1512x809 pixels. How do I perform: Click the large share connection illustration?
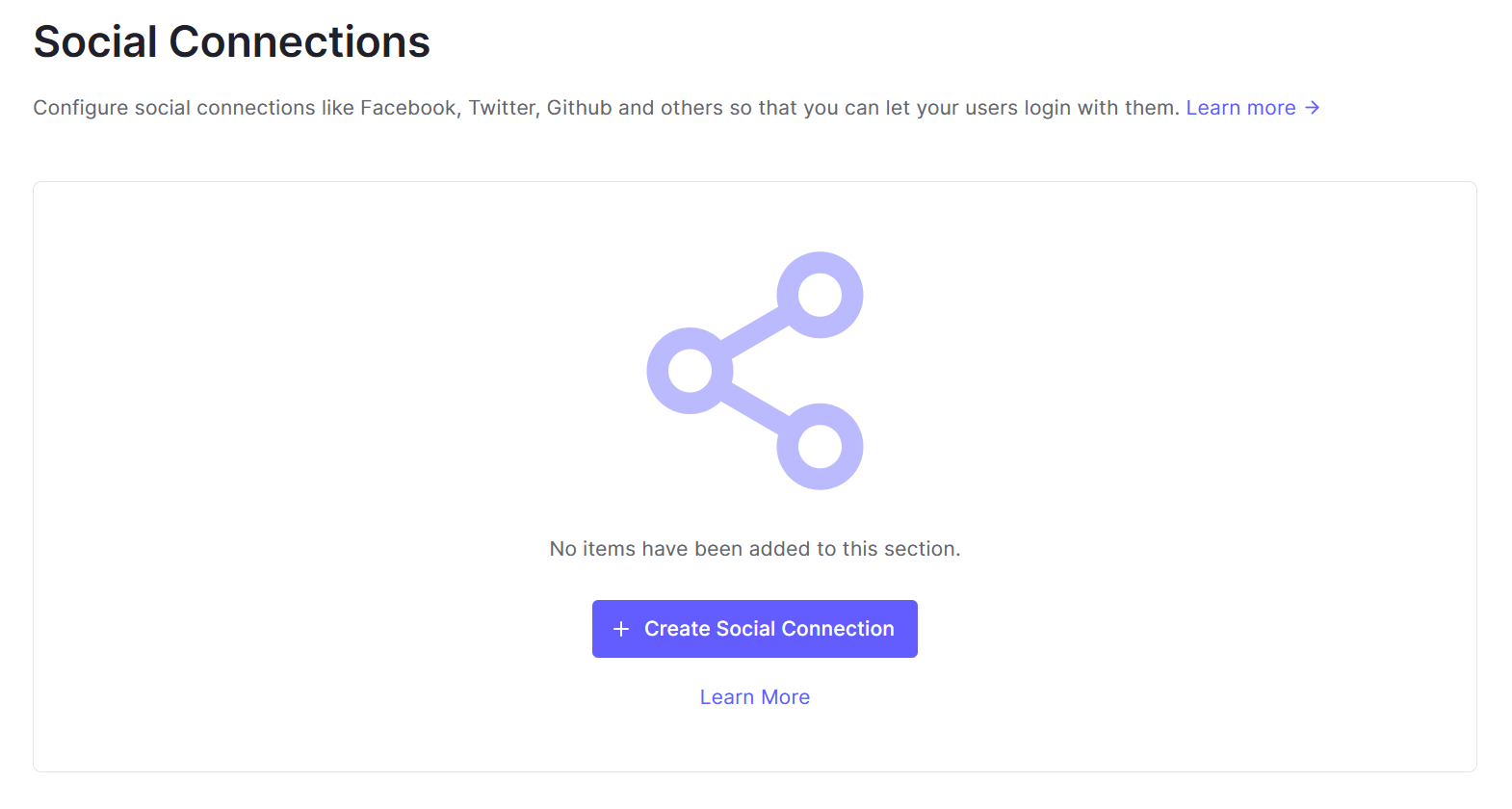[754, 371]
